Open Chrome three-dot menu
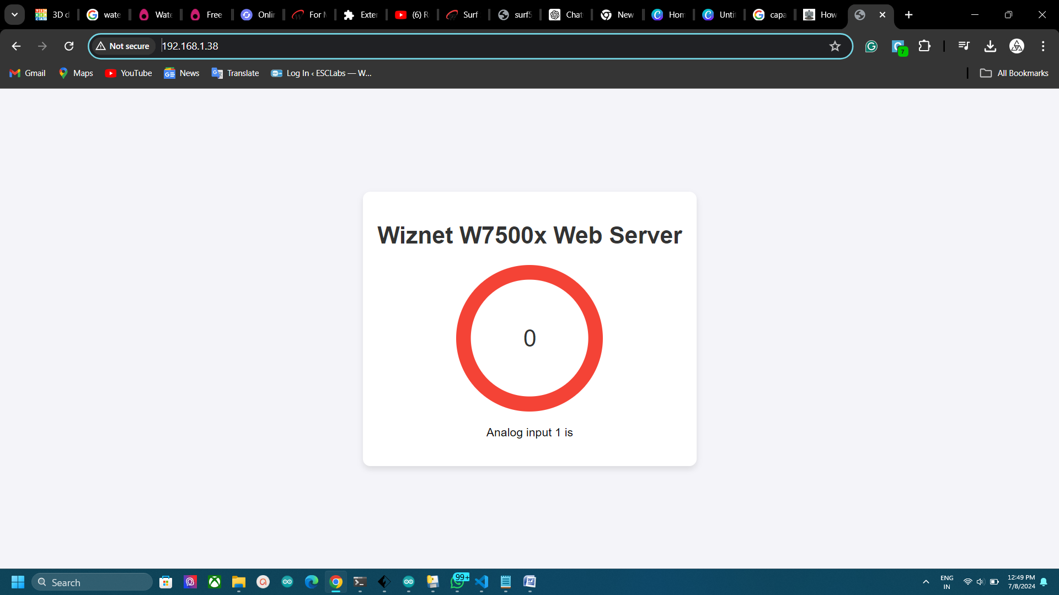Image resolution: width=1059 pixels, height=595 pixels. 1043,46
